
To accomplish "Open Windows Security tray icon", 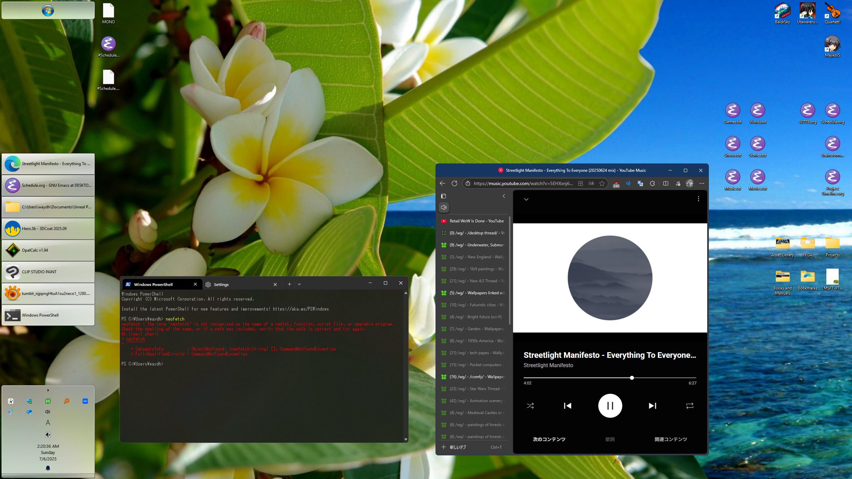I will [29, 401].
